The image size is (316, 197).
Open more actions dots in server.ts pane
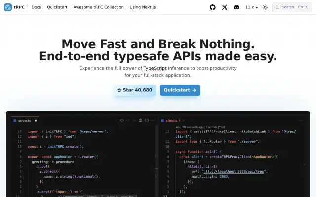[x=153, y=120]
